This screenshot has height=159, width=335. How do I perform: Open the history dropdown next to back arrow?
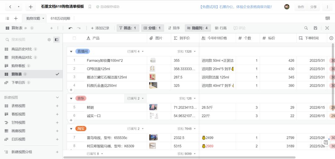pos(19,7)
